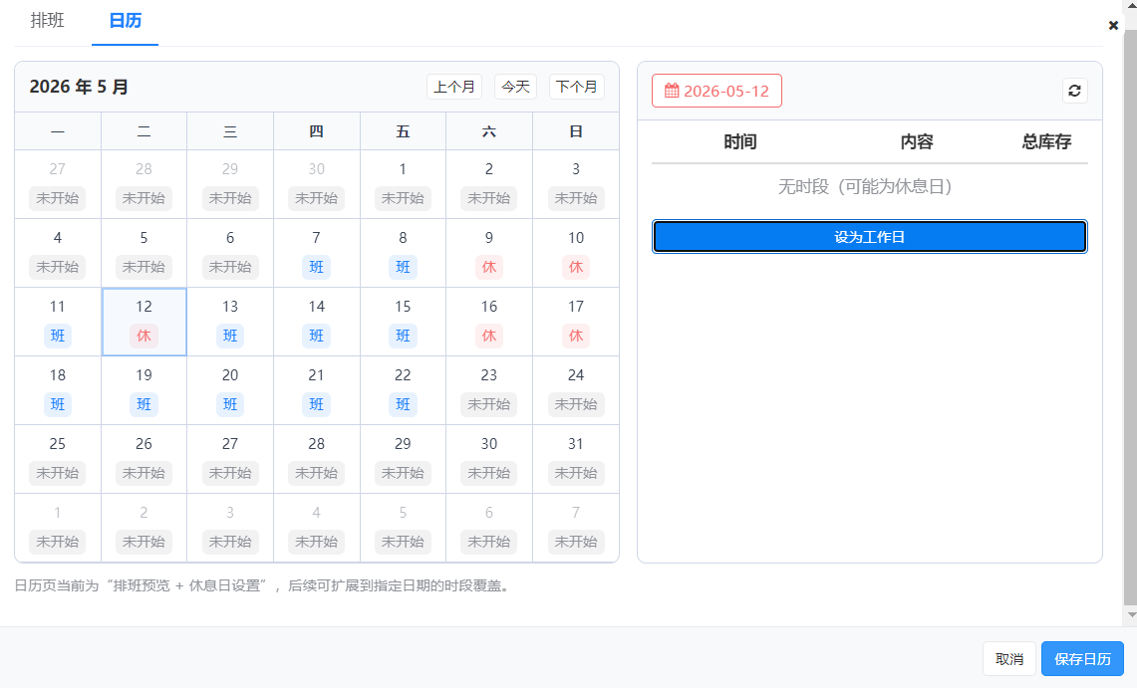Select May 14 workday cell

[316, 322]
